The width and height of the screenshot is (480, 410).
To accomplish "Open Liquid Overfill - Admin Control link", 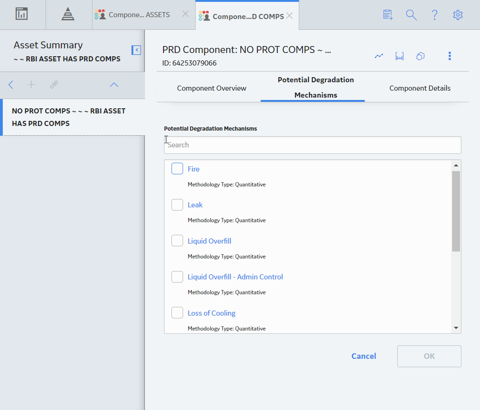I will 235,277.
